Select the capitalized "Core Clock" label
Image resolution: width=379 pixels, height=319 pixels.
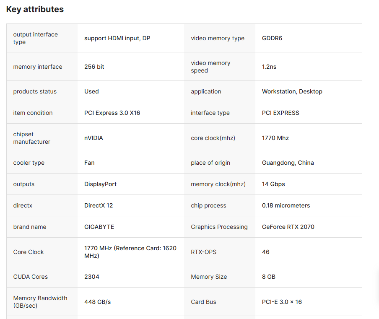coord(29,252)
